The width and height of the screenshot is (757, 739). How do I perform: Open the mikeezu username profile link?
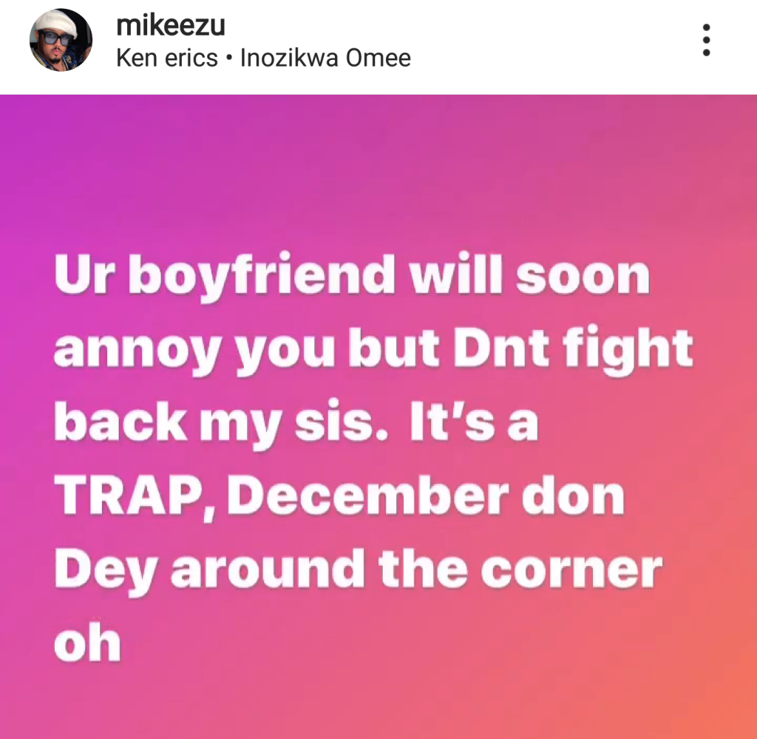point(171,25)
